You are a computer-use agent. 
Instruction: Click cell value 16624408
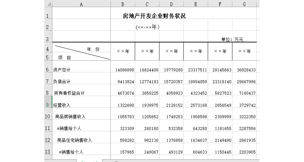[149, 70]
